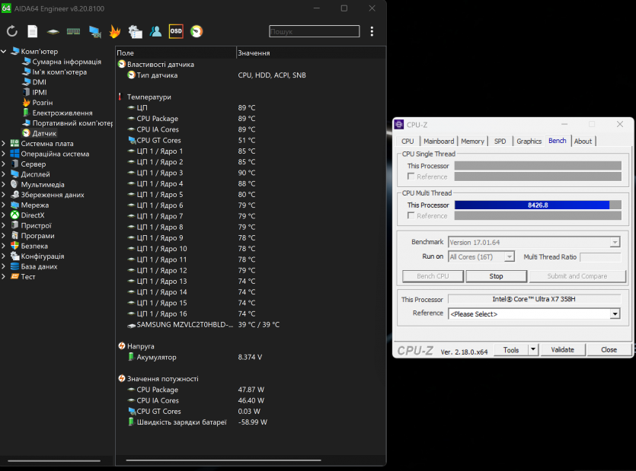Open the three-dot menu in AIDA64
The width and height of the screenshot is (636, 471).
372,31
